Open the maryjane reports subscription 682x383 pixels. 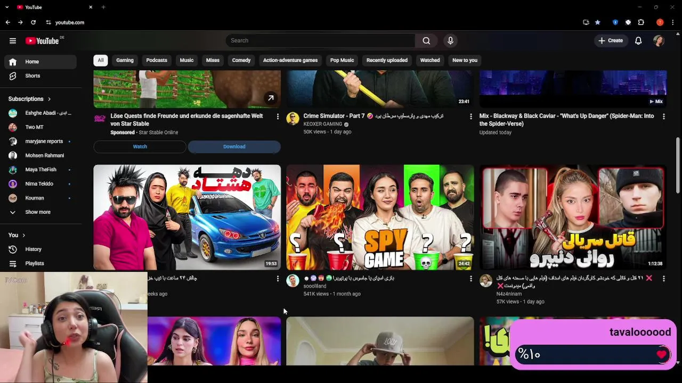pyautogui.click(x=40, y=141)
